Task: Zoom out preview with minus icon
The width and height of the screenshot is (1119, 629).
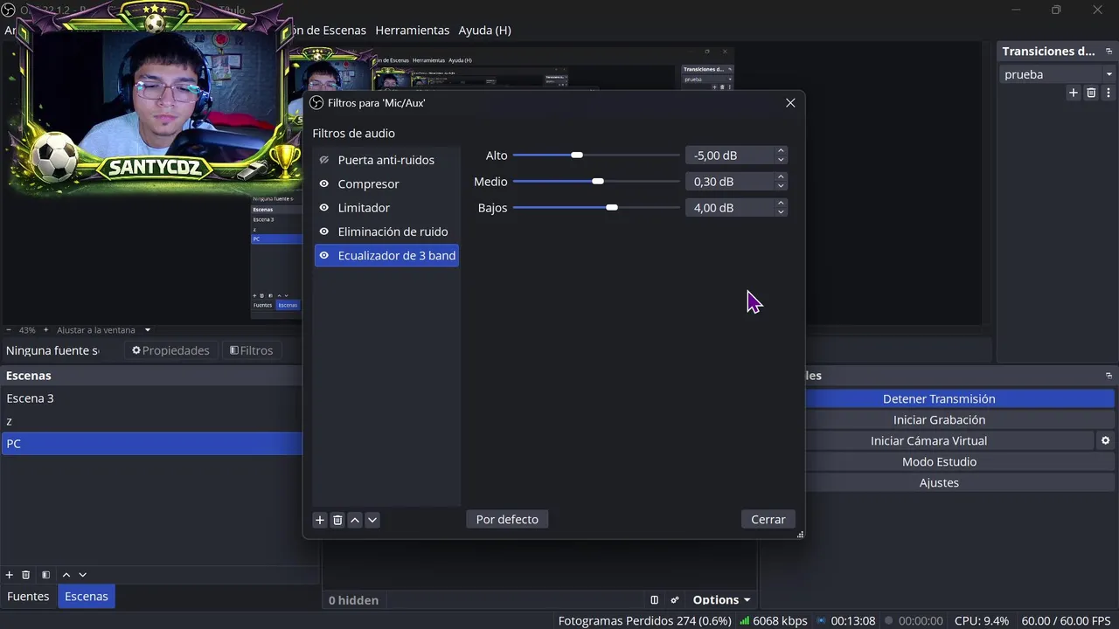Action: tap(9, 330)
